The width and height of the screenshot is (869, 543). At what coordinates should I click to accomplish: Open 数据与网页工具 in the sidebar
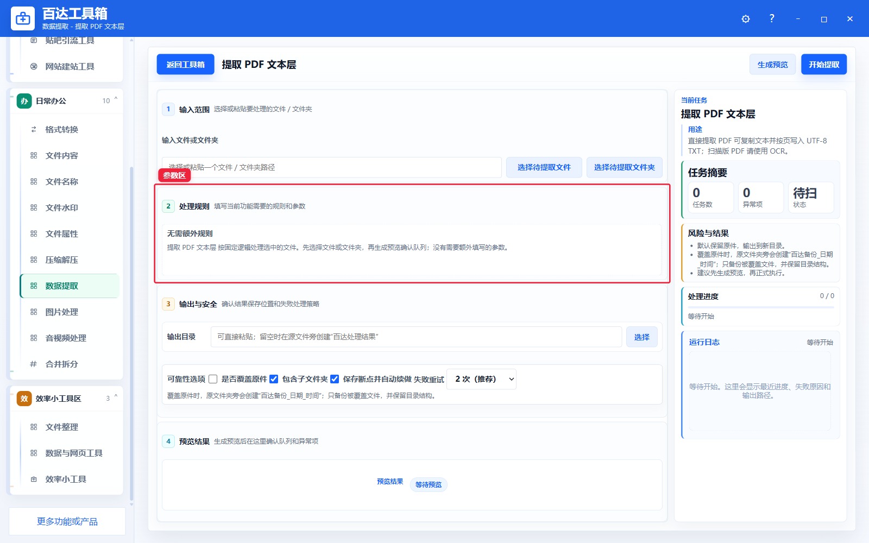[70, 453]
